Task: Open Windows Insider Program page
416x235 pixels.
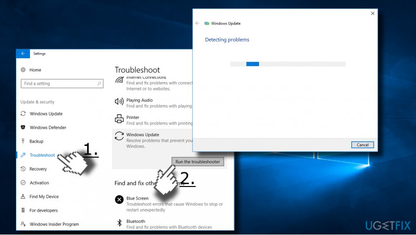Action: click(54, 224)
